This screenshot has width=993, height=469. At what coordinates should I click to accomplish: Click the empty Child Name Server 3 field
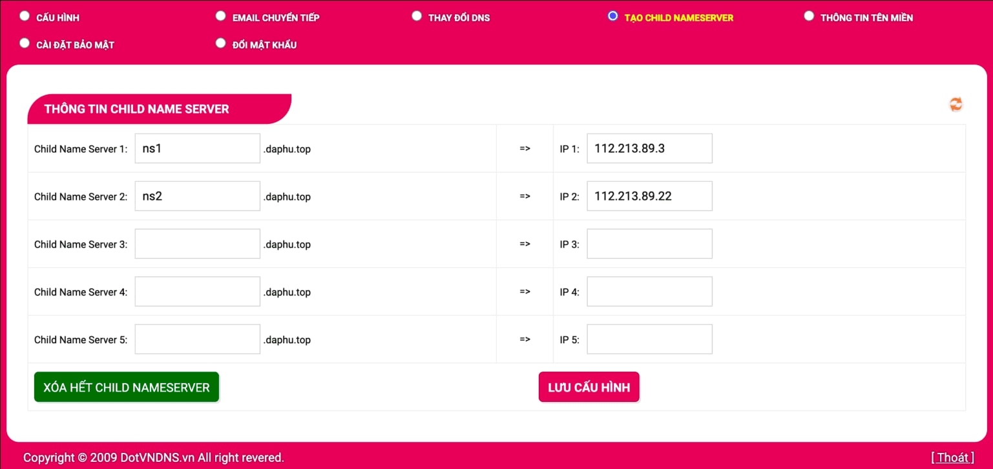(x=197, y=244)
